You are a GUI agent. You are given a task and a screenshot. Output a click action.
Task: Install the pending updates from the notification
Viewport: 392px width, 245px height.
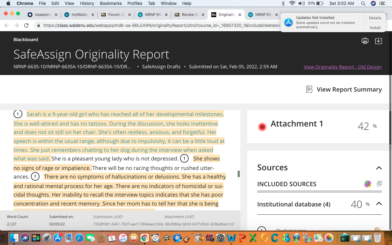click(375, 28)
